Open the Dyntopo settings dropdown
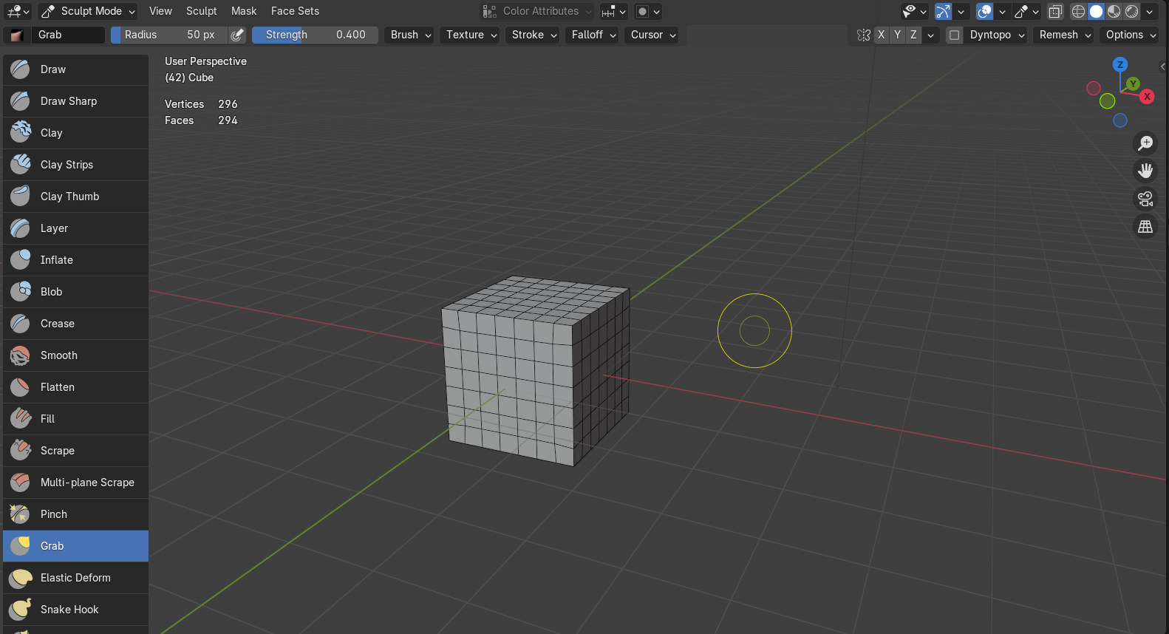Viewport: 1169px width, 634px height. [995, 35]
